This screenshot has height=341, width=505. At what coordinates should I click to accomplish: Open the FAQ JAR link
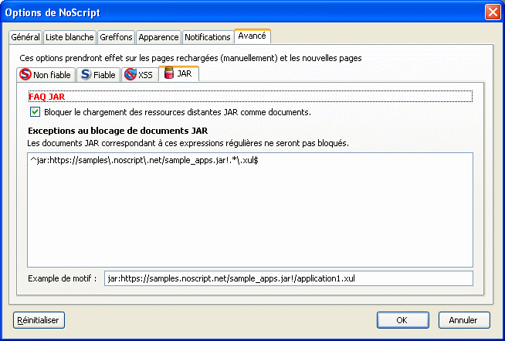[x=46, y=97]
